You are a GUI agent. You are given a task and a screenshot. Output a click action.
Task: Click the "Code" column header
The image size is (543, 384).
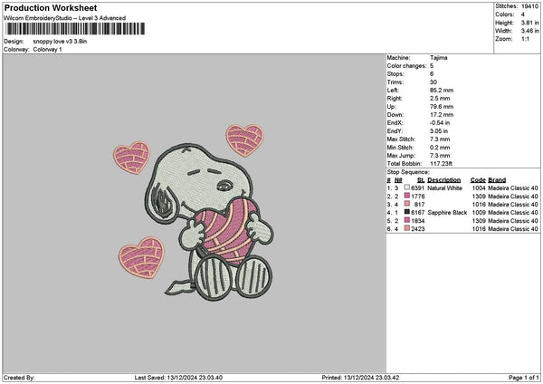click(478, 180)
